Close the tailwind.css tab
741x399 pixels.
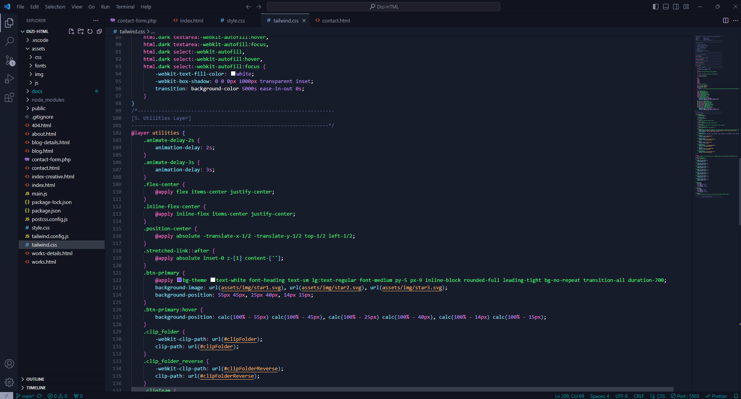304,21
